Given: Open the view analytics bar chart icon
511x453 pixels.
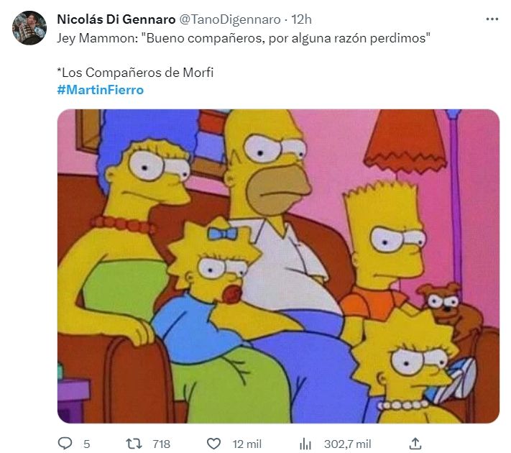Looking at the screenshot, I should pyautogui.click(x=305, y=444).
